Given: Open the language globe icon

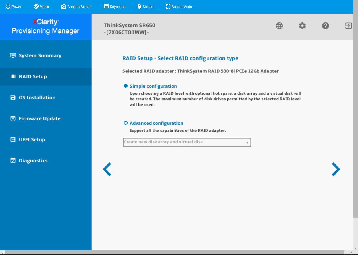Looking at the screenshot, I should [279, 26].
